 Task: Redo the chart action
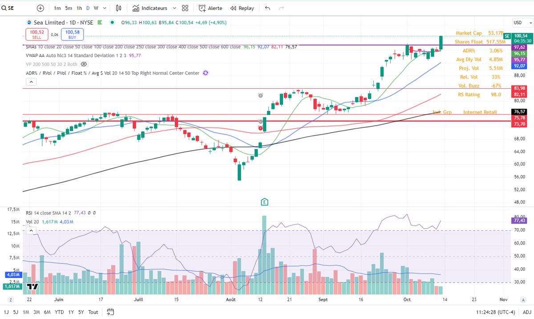pyautogui.click(x=281, y=8)
